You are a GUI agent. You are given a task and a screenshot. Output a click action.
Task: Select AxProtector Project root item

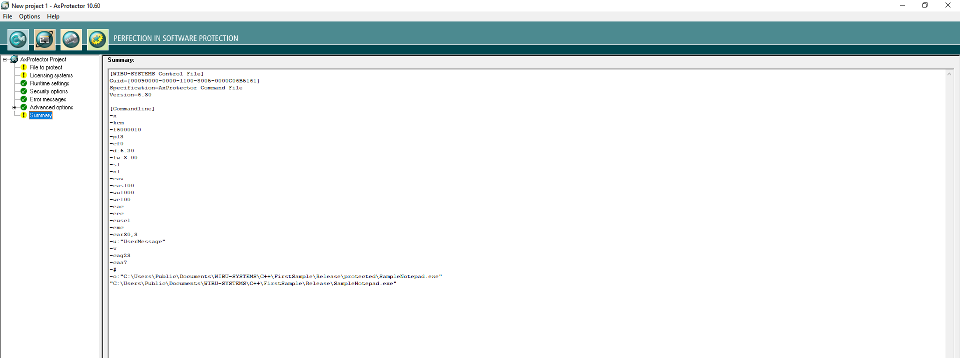point(43,59)
